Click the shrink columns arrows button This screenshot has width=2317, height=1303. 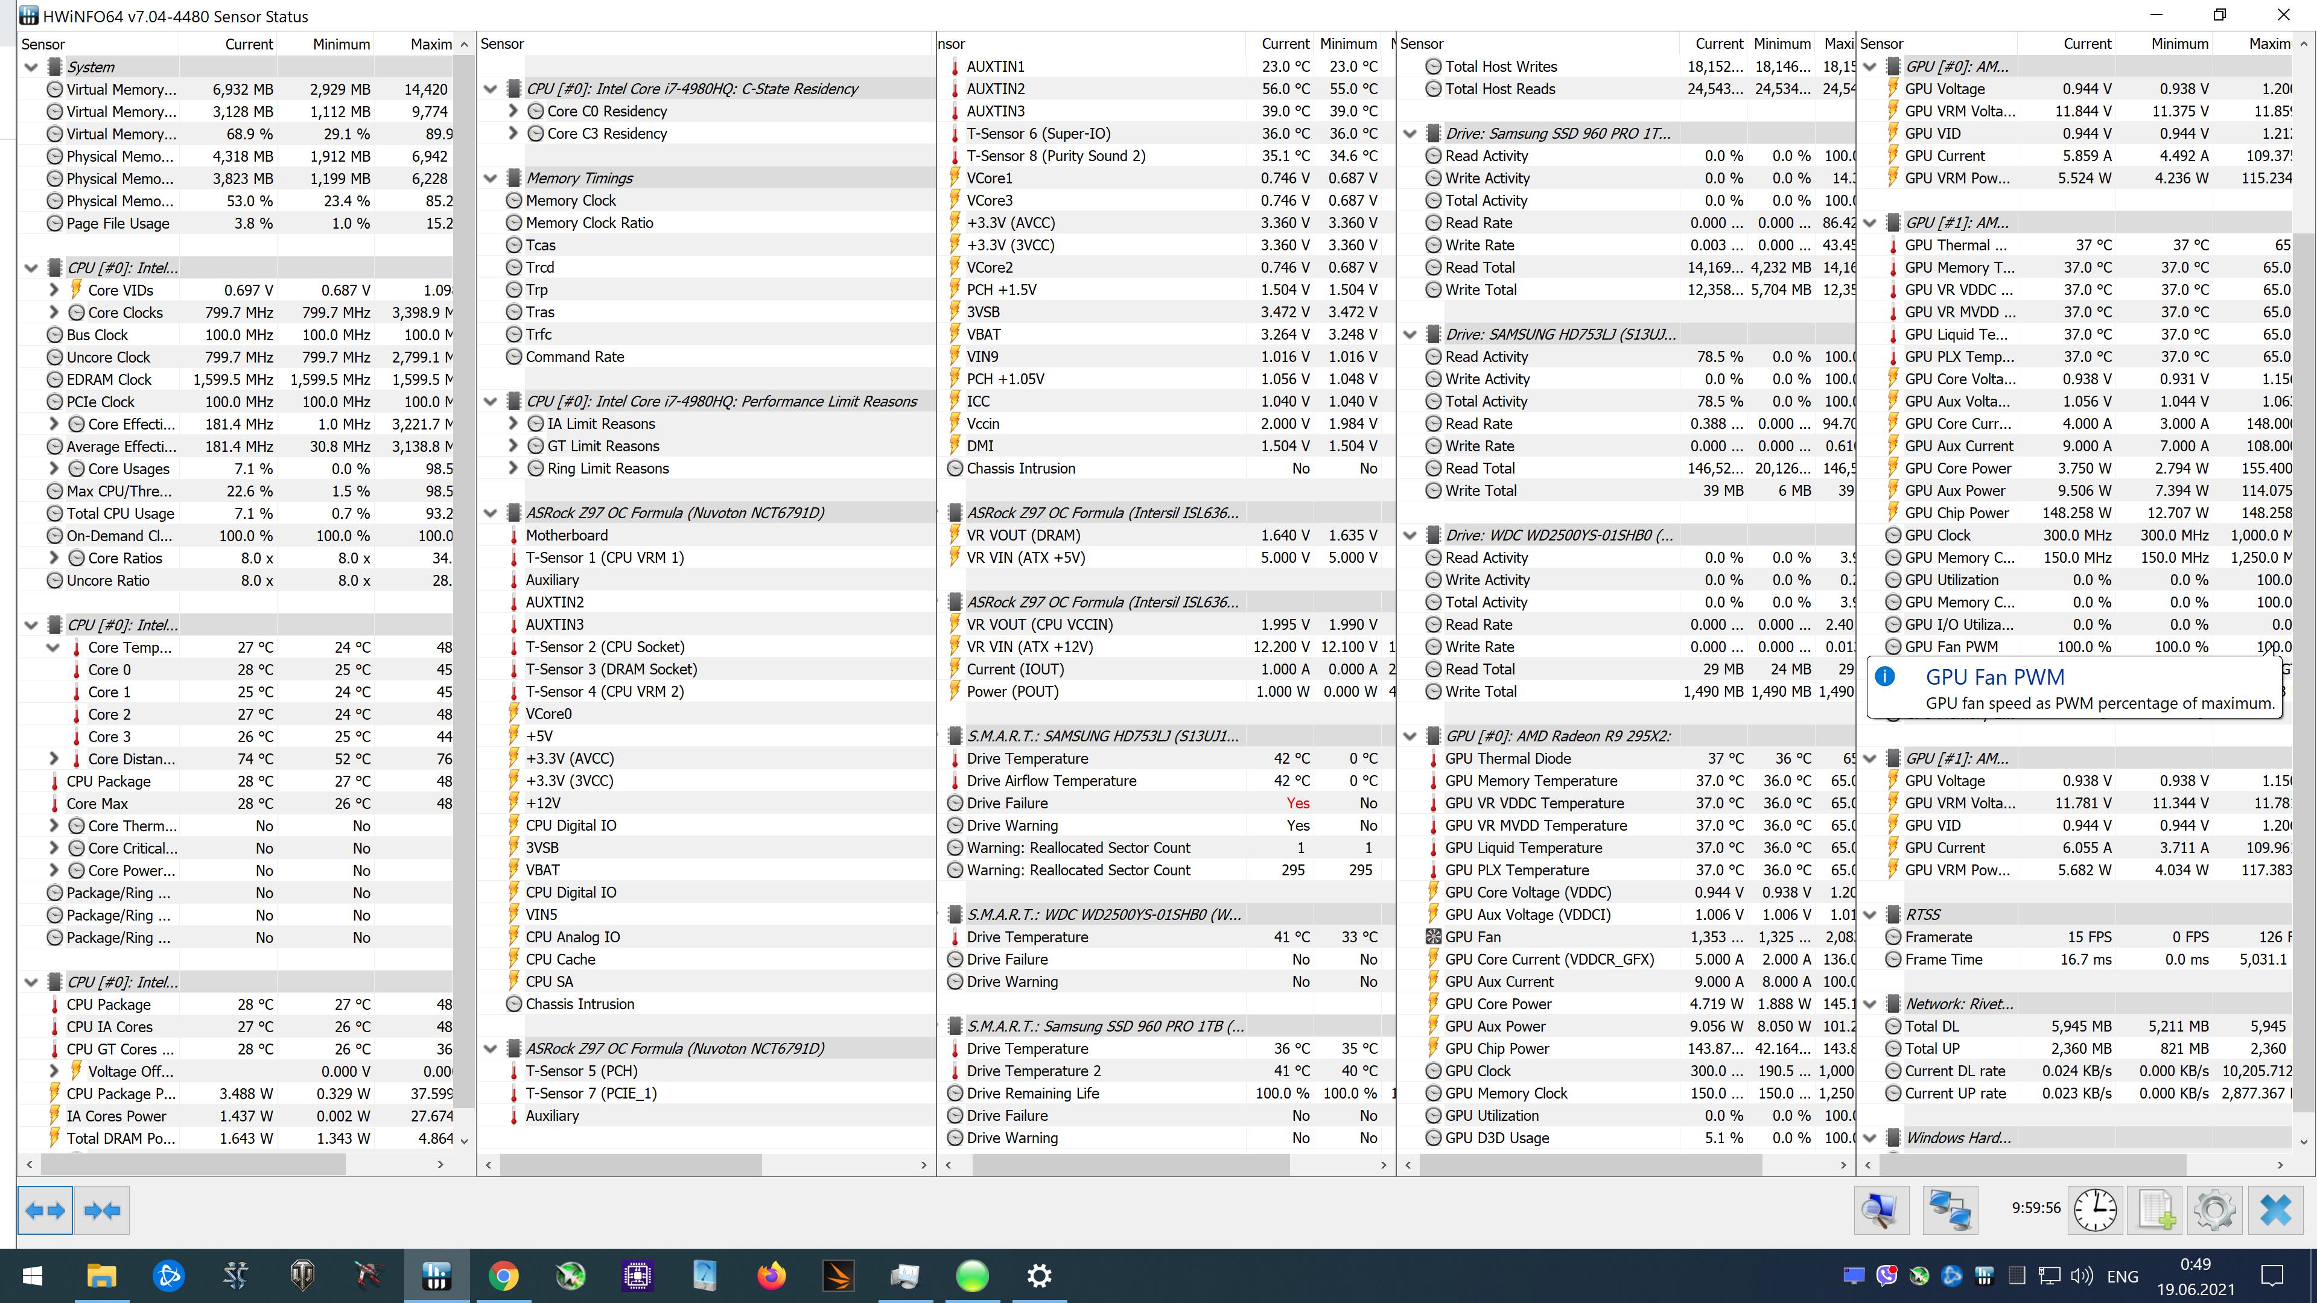click(103, 1210)
